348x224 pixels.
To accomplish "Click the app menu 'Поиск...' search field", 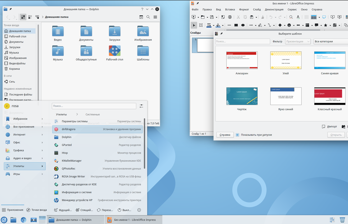I will [x=94, y=106].
